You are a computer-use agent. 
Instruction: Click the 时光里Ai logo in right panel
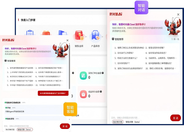pos(116,14)
